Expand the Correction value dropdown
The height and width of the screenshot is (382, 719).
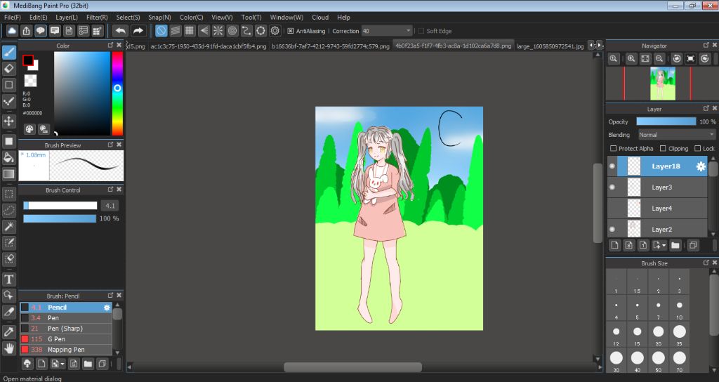[409, 31]
